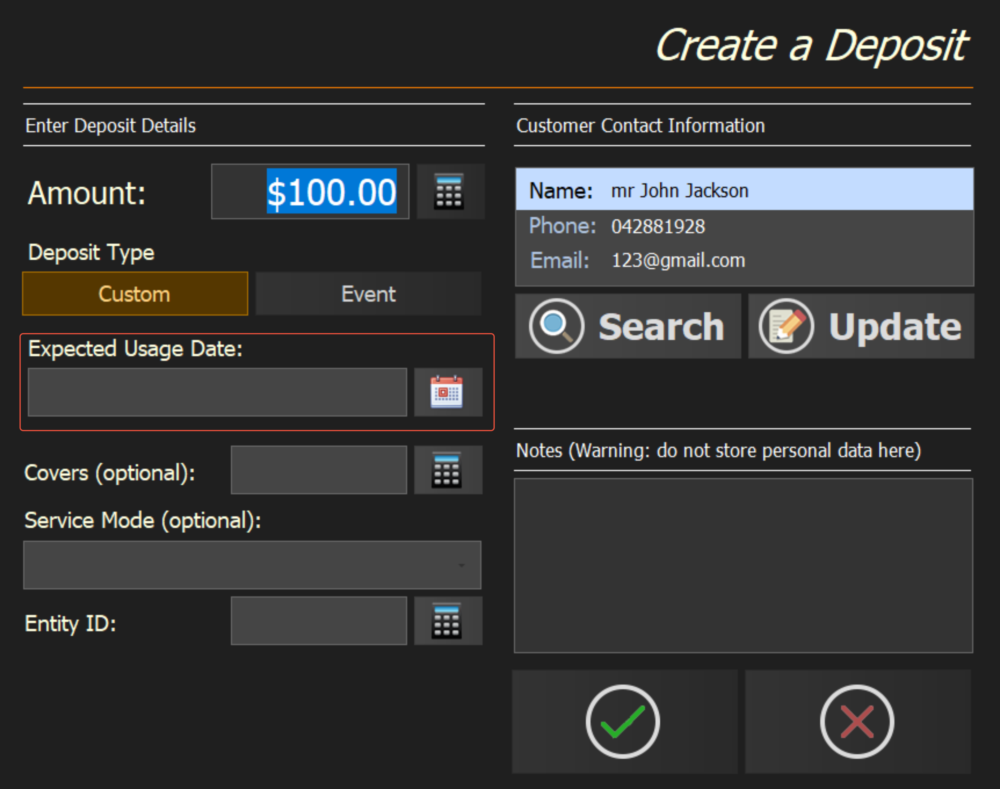
Task: Open the keypad next to Entity ID
Action: tap(447, 620)
